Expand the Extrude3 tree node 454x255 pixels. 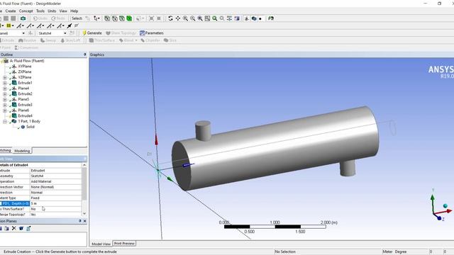[x=5, y=105]
